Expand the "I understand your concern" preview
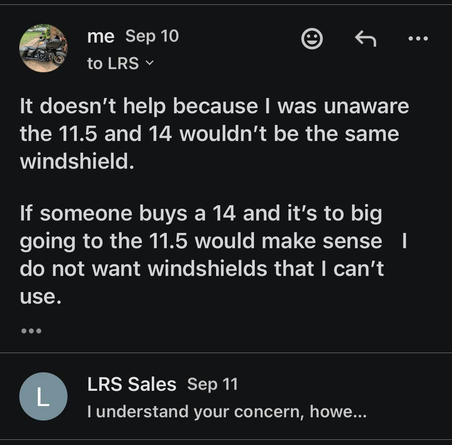This screenshot has height=445, width=452. 227,412
